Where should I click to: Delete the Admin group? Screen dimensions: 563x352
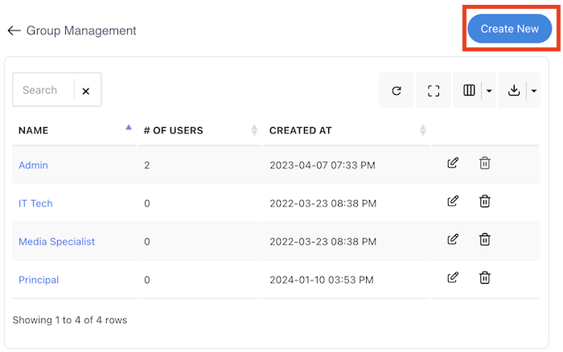point(485,163)
